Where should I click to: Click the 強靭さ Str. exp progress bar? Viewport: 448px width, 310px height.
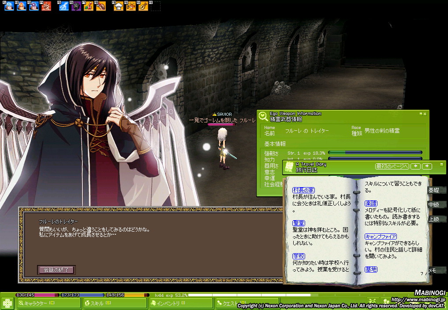375,153
